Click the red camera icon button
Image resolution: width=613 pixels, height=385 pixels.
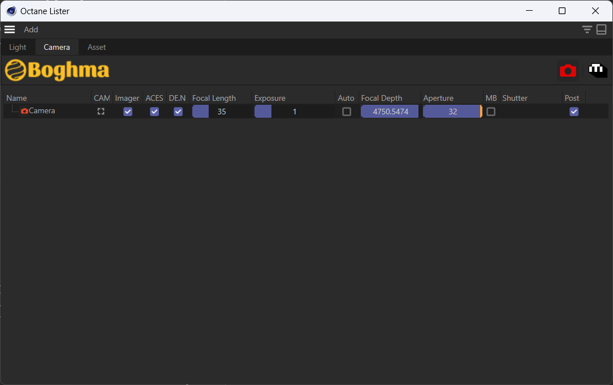click(x=568, y=71)
